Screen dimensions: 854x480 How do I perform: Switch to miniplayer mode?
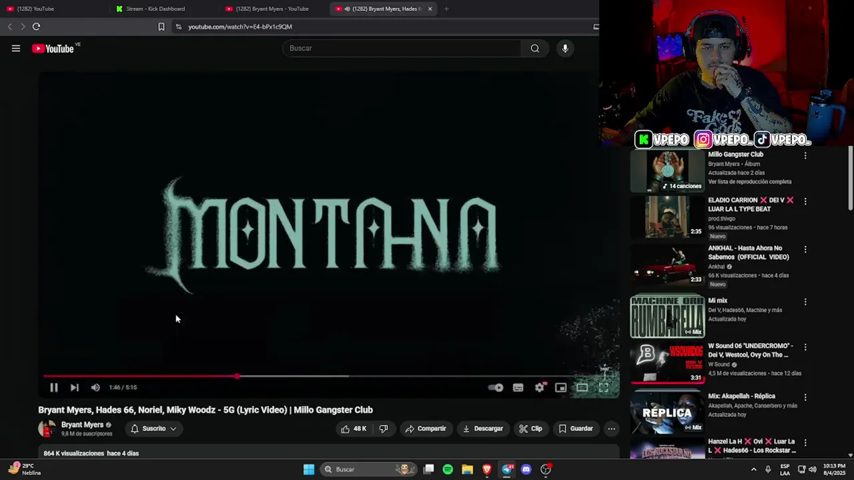561,387
